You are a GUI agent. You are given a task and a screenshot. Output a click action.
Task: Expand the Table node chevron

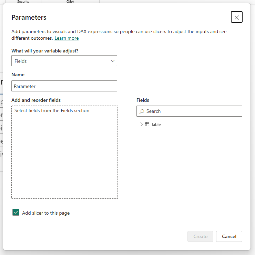pyautogui.click(x=141, y=125)
